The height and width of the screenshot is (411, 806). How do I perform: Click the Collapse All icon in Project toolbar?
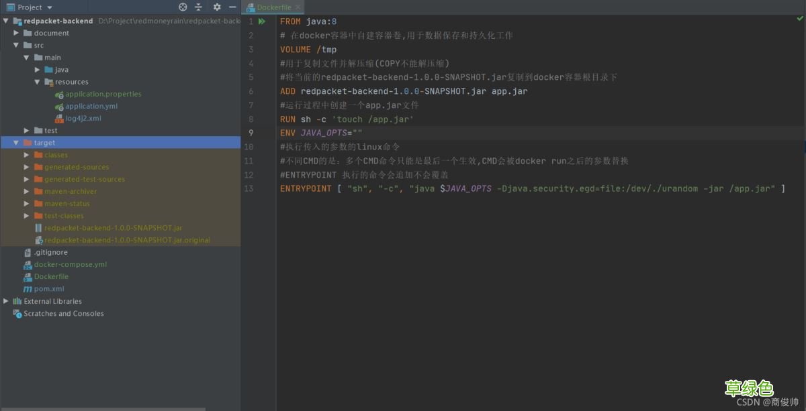199,6
